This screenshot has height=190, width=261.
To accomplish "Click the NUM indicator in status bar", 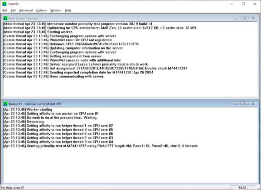I will point(243,187).
